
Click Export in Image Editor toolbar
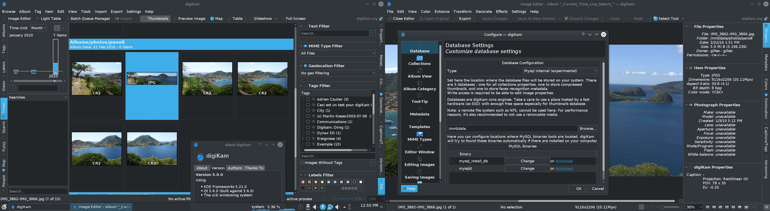[462, 18]
